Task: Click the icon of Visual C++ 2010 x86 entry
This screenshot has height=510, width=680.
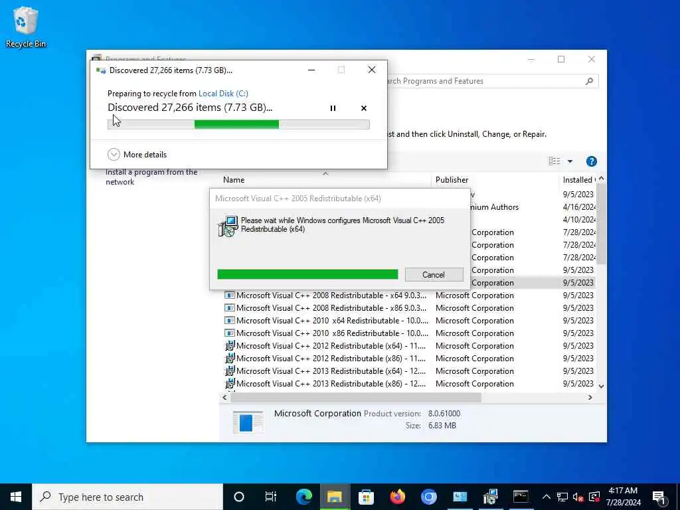Action: pyautogui.click(x=229, y=333)
